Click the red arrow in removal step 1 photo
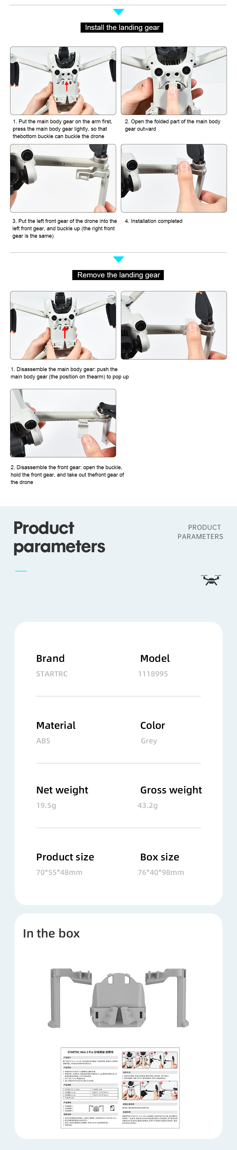Viewport: 237px width, 1150px height. tap(65, 331)
